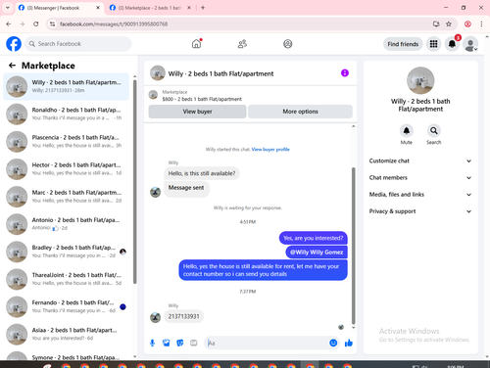
Task: Open the Antonio conversation
Action: 66,224
